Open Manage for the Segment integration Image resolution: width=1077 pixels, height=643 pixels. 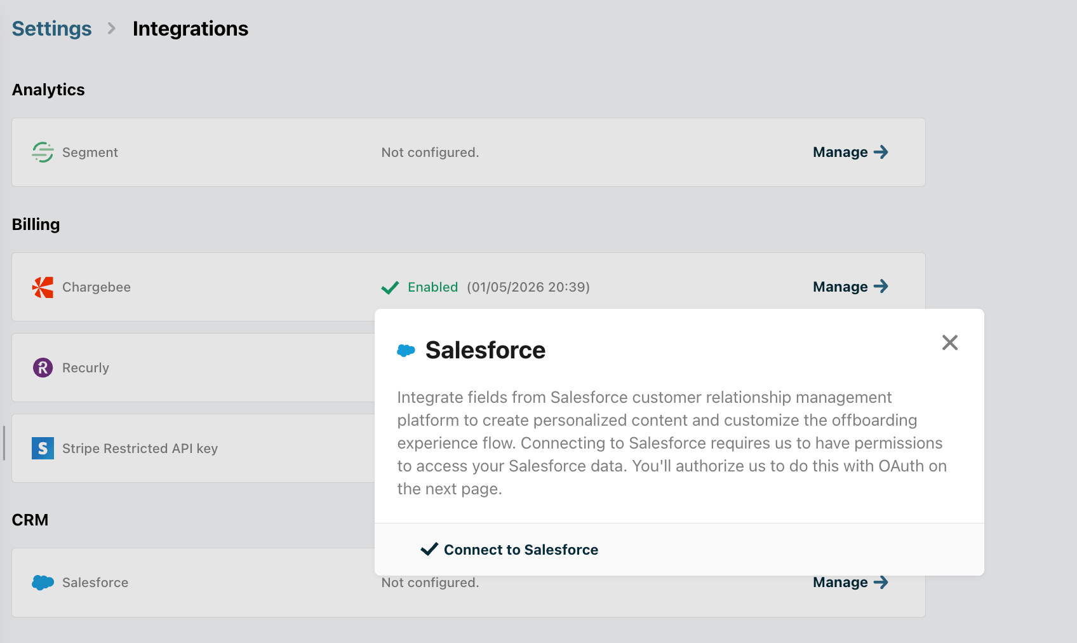click(x=840, y=152)
